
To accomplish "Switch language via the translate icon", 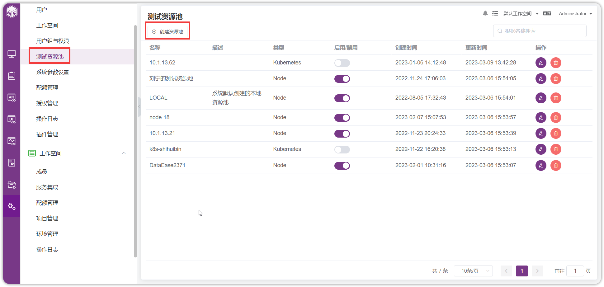I will tap(547, 13).
